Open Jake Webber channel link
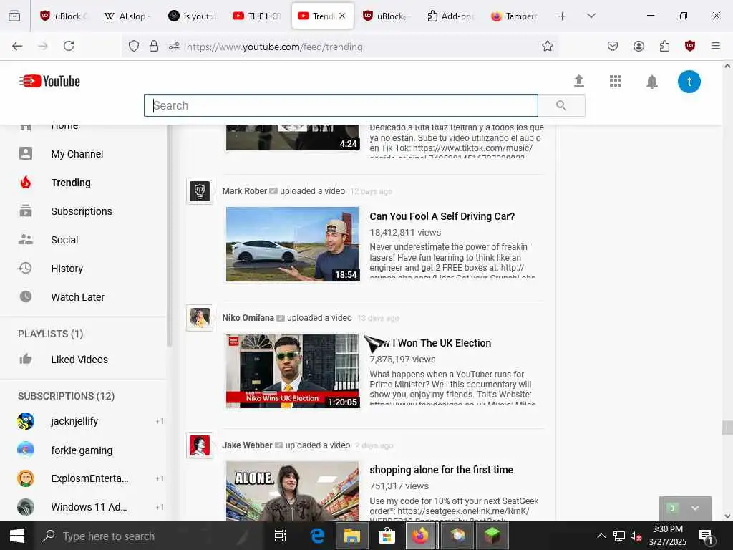 click(x=247, y=445)
